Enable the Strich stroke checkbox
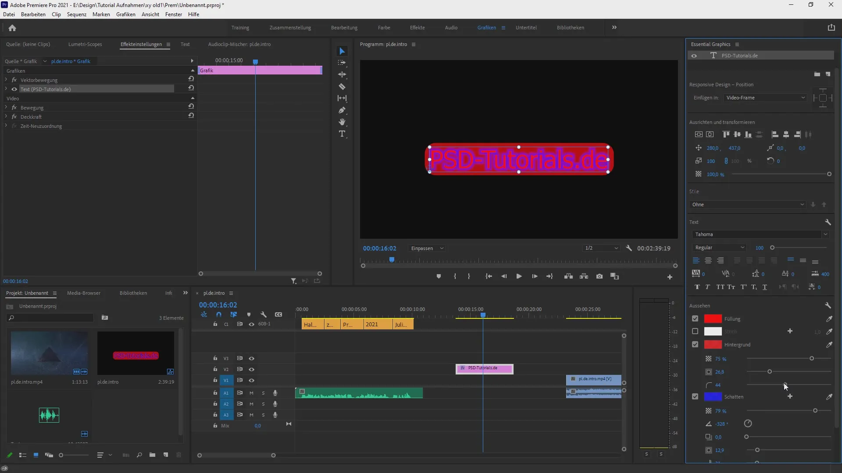Image resolution: width=842 pixels, height=473 pixels. pyautogui.click(x=695, y=332)
